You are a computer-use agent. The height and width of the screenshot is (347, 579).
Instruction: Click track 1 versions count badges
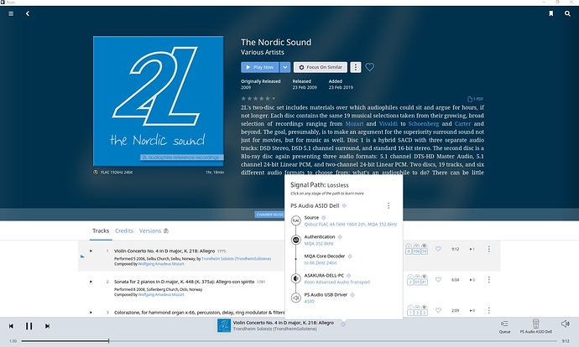pyautogui.click(x=416, y=249)
